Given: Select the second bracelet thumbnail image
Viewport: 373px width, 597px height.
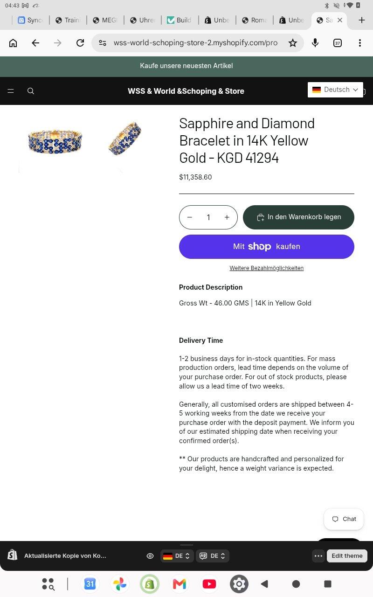Looking at the screenshot, I should [124, 138].
